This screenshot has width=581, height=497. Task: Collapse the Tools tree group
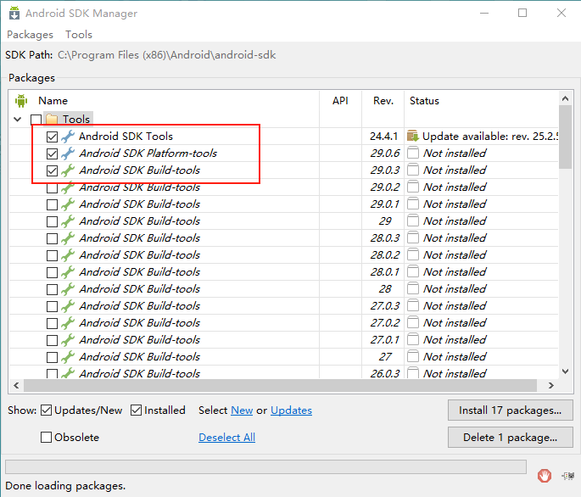pos(18,120)
